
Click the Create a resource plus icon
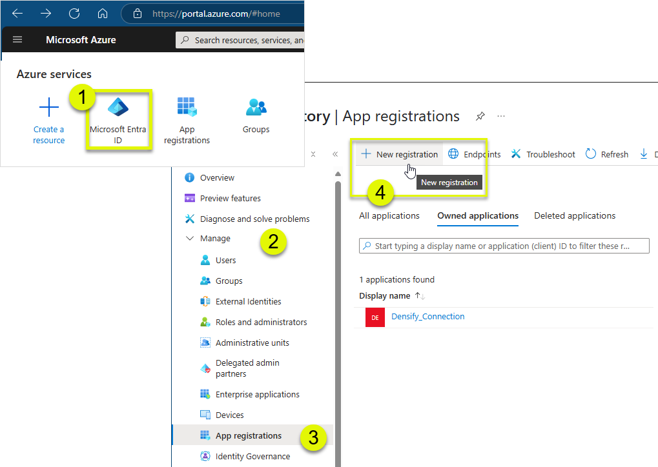(48, 107)
